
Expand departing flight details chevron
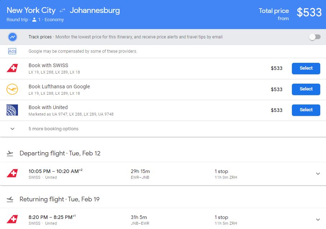pyautogui.click(x=318, y=174)
